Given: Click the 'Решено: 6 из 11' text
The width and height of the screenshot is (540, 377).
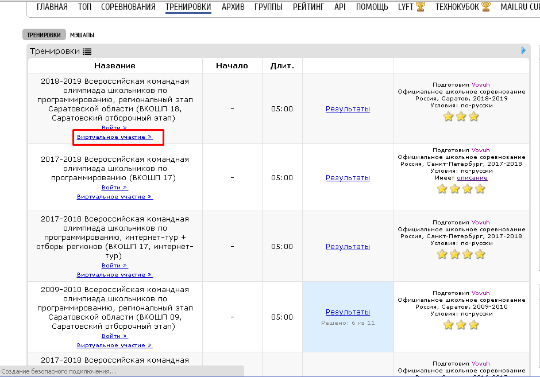Looking at the screenshot, I should 348,323.
